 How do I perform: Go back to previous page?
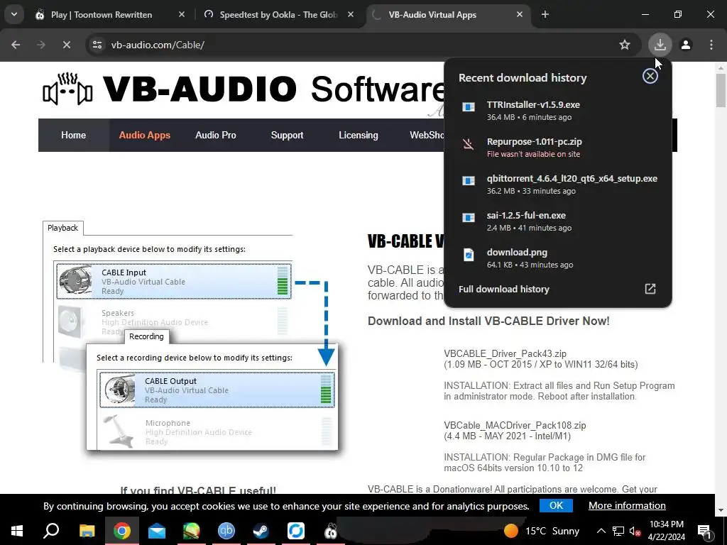[16, 45]
